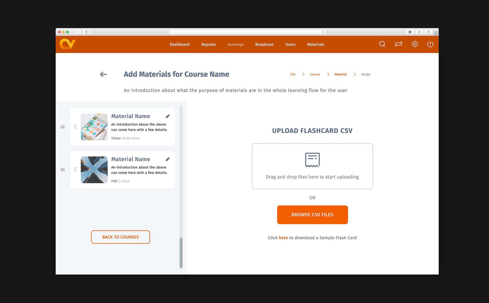Open the Reports menu

(209, 44)
